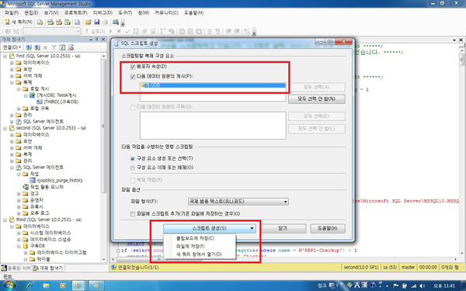Click the Activity Monitor icon in main toolbar
Viewport: 466px width, 291px height.
click(x=116, y=22)
